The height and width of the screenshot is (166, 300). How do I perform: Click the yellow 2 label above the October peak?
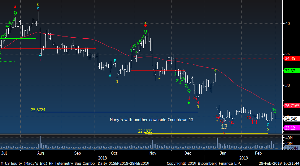[x=145, y=22]
